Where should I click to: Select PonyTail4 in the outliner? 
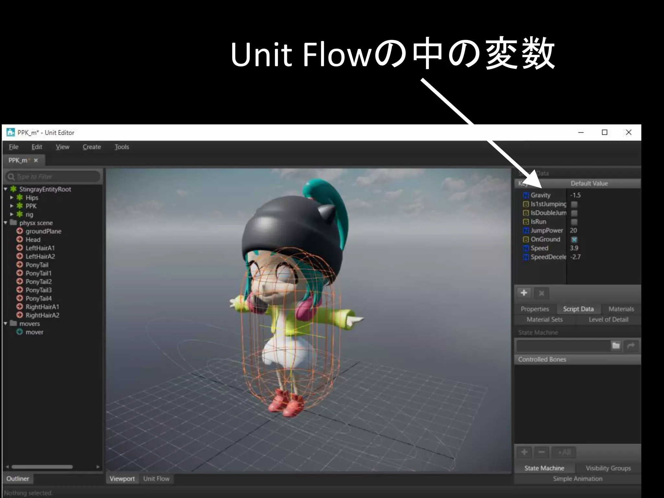[x=39, y=298]
